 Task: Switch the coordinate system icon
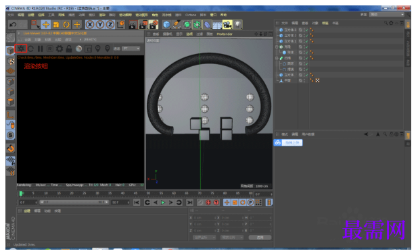[x=120, y=25]
